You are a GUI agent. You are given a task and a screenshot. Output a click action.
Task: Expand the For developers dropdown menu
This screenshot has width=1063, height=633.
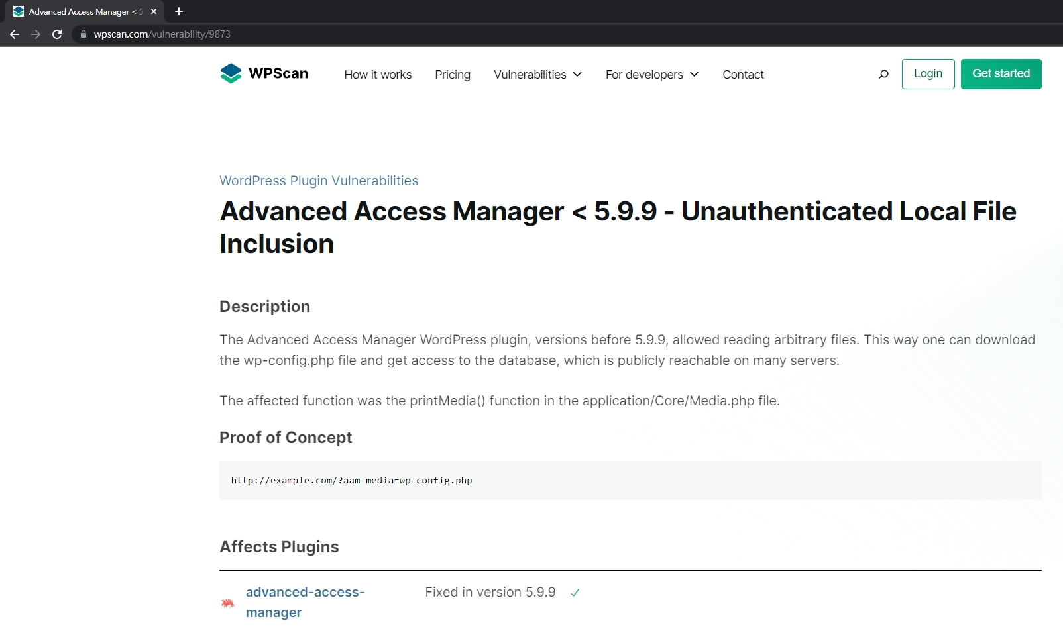[x=652, y=75]
